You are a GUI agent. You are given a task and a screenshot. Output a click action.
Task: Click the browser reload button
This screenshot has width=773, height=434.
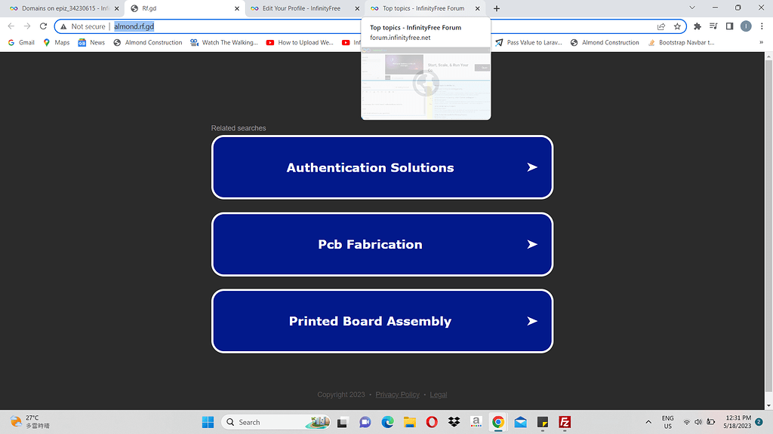tap(44, 26)
